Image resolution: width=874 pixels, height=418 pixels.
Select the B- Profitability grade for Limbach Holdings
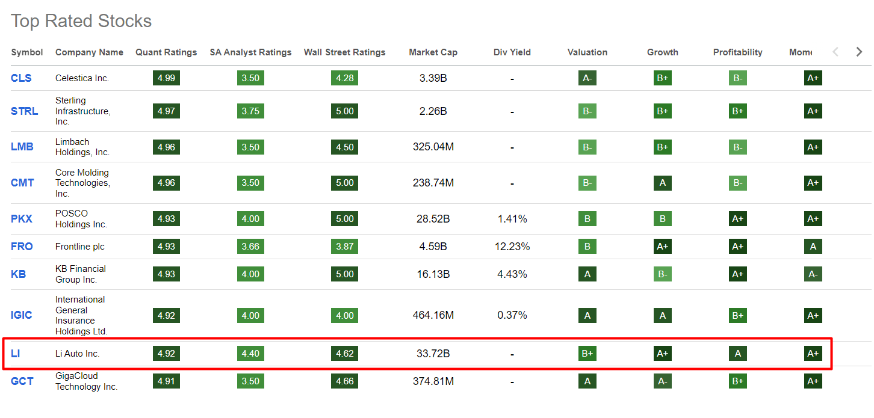tap(737, 147)
